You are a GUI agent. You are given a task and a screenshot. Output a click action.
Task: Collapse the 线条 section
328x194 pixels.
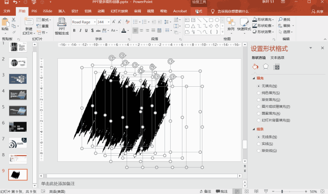coord(254,129)
